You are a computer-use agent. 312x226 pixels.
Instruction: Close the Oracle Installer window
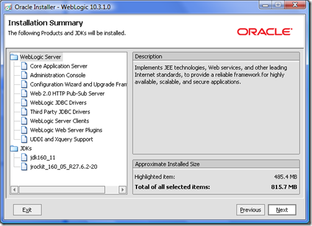pyautogui.click(x=295, y=5)
